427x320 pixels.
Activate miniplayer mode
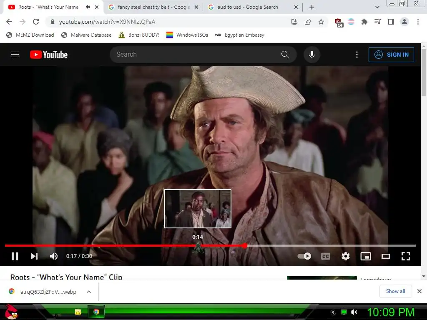pos(365,256)
